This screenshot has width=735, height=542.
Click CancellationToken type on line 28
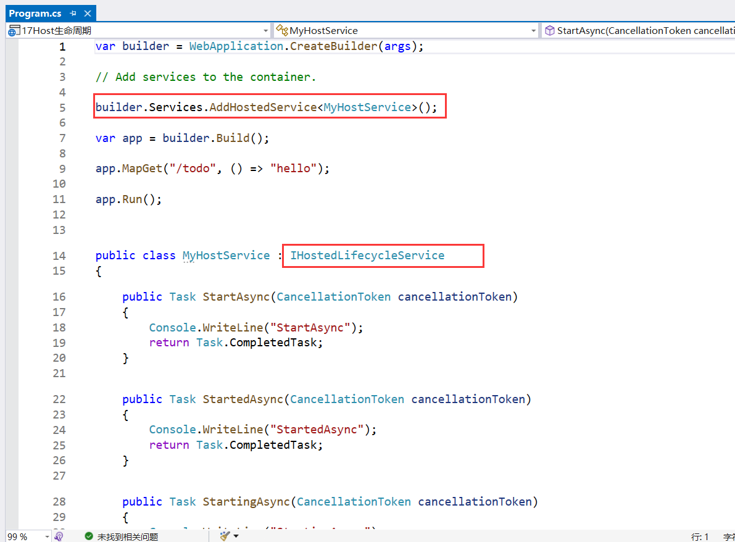[x=354, y=502]
